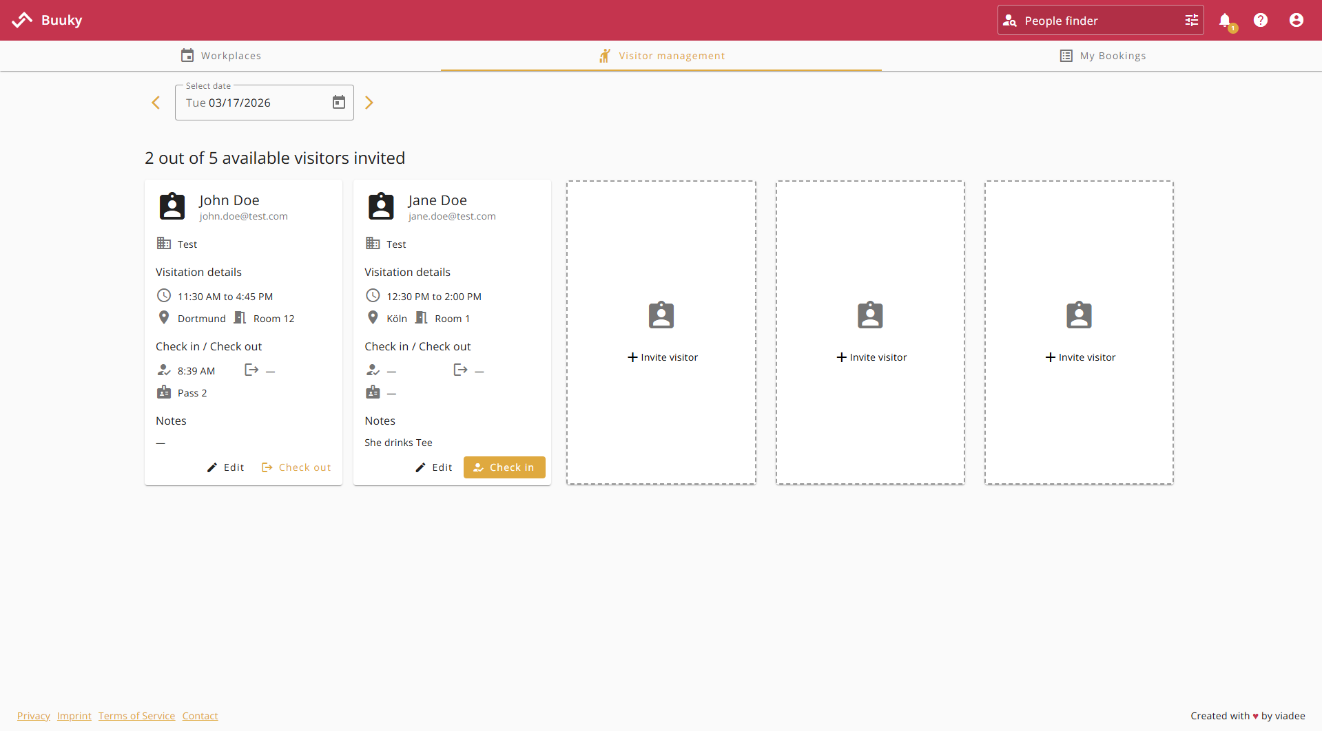This screenshot has width=1322, height=731.
Task: Click the notifications bell icon
Action: pyautogui.click(x=1226, y=20)
